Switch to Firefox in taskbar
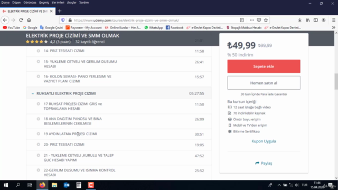 42,185
